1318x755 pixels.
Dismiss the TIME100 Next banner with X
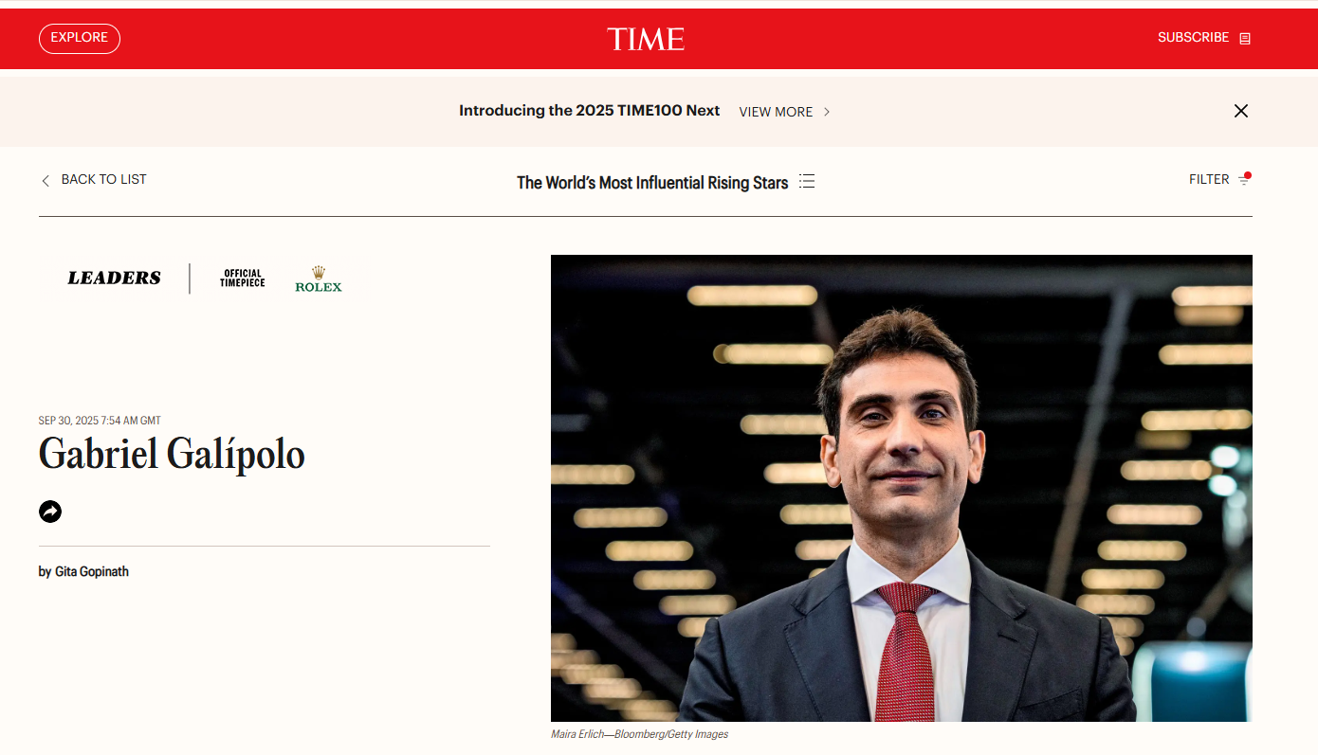[x=1240, y=111]
